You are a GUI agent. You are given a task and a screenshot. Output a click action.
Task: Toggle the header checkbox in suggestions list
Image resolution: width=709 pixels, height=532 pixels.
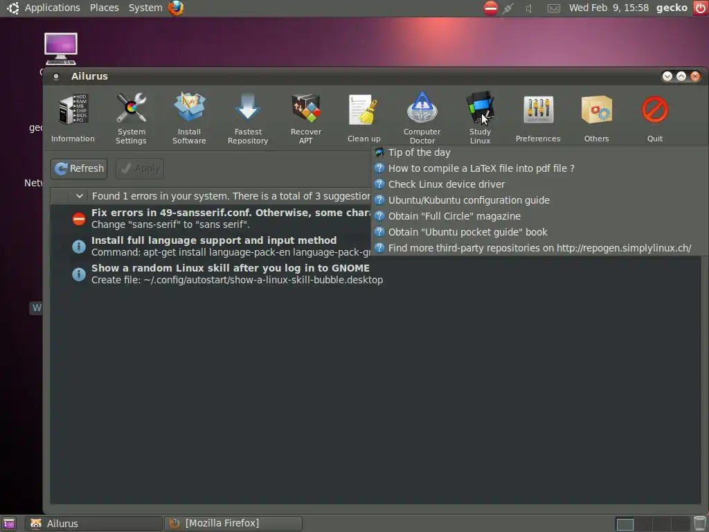coord(60,196)
